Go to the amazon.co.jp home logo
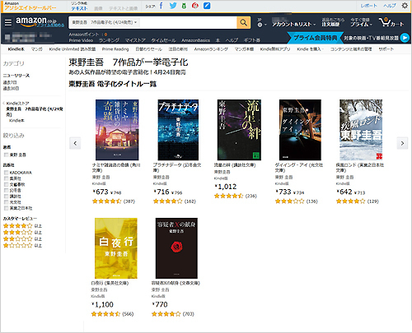 coord(36,21)
